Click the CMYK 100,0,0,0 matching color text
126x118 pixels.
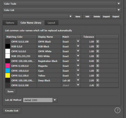(x=20, y=71)
